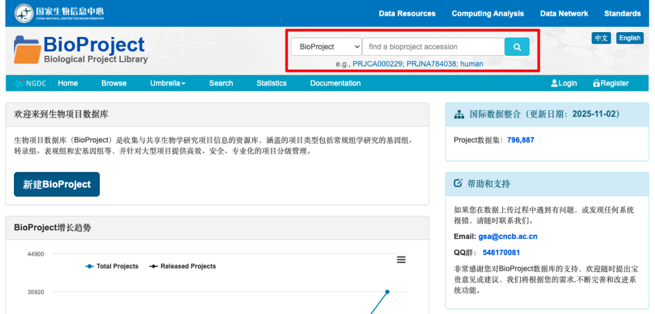
Task: Open the BioProject database dropdown
Action: tap(326, 47)
